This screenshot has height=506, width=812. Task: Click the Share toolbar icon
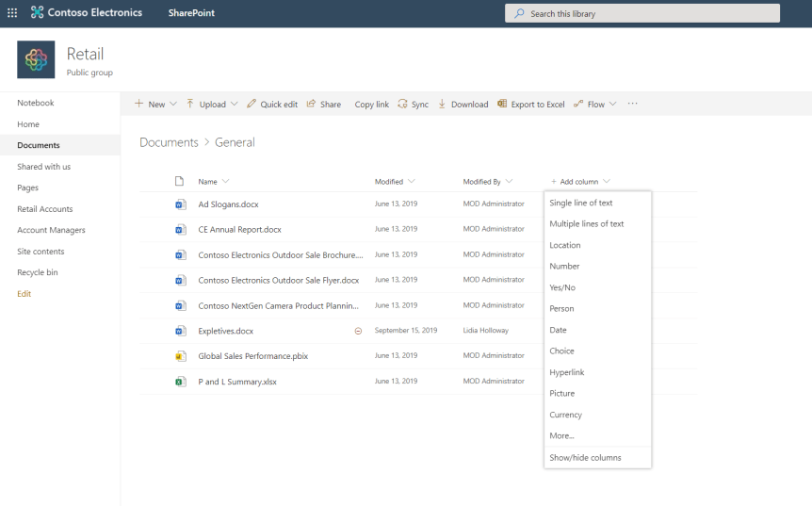pos(311,105)
